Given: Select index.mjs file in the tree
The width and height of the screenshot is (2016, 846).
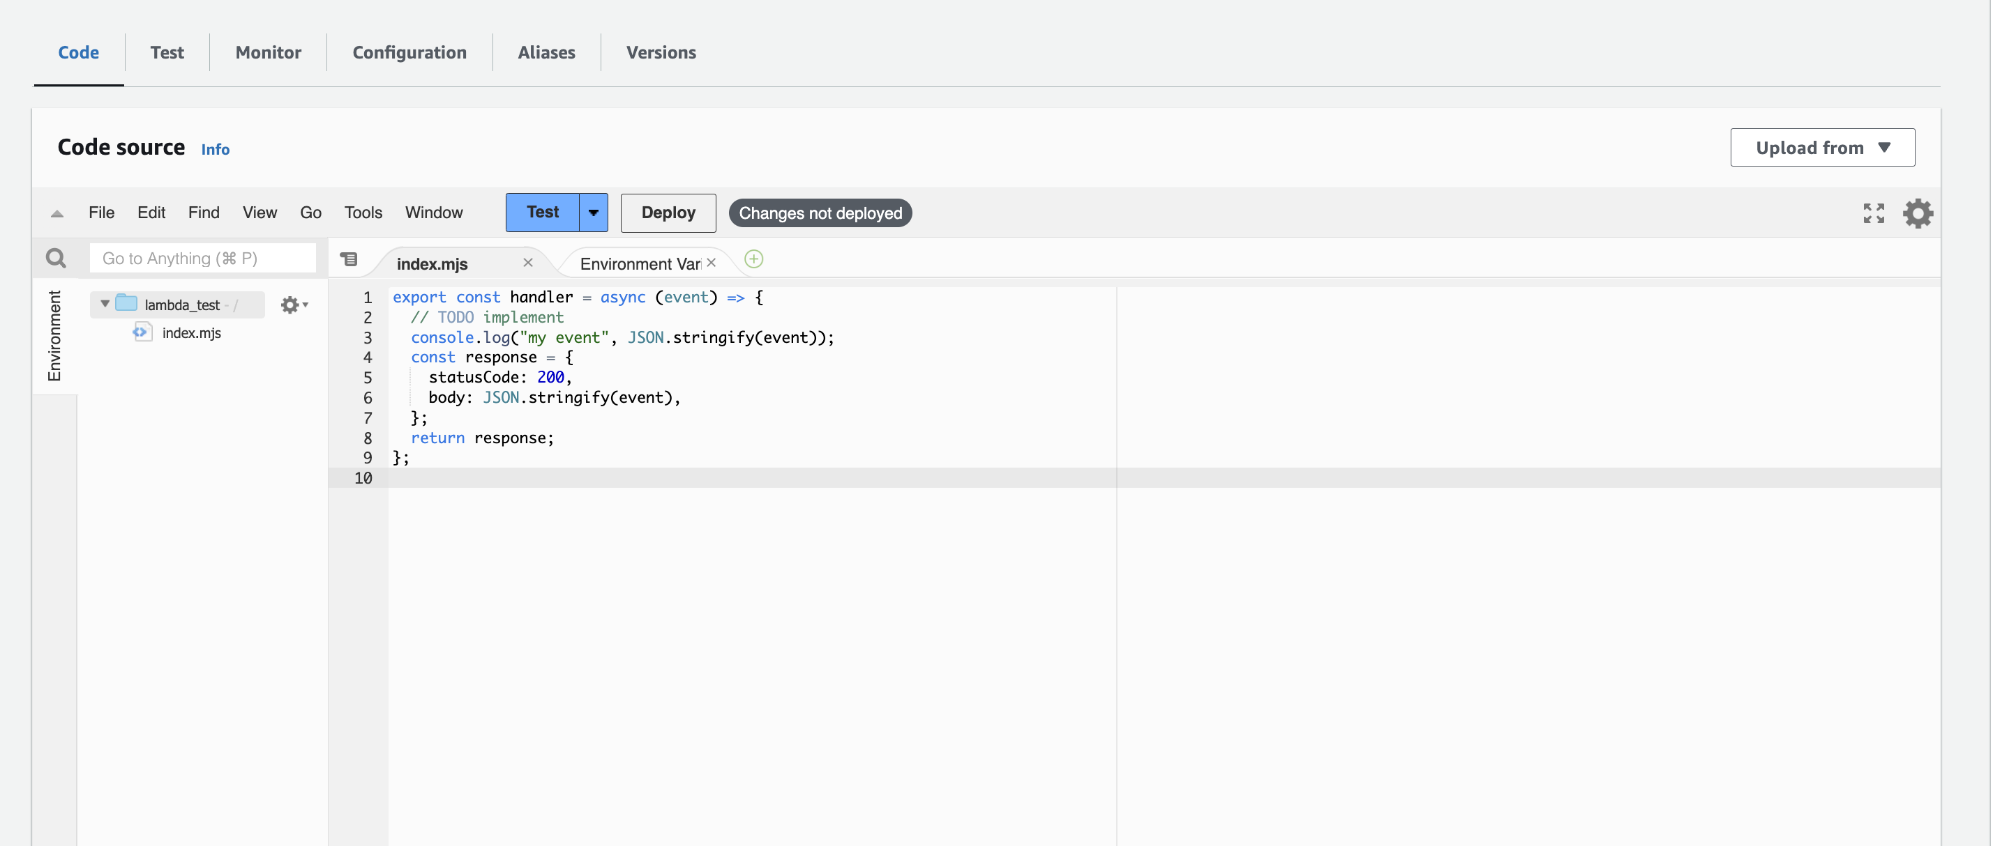Looking at the screenshot, I should [x=191, y=333].
